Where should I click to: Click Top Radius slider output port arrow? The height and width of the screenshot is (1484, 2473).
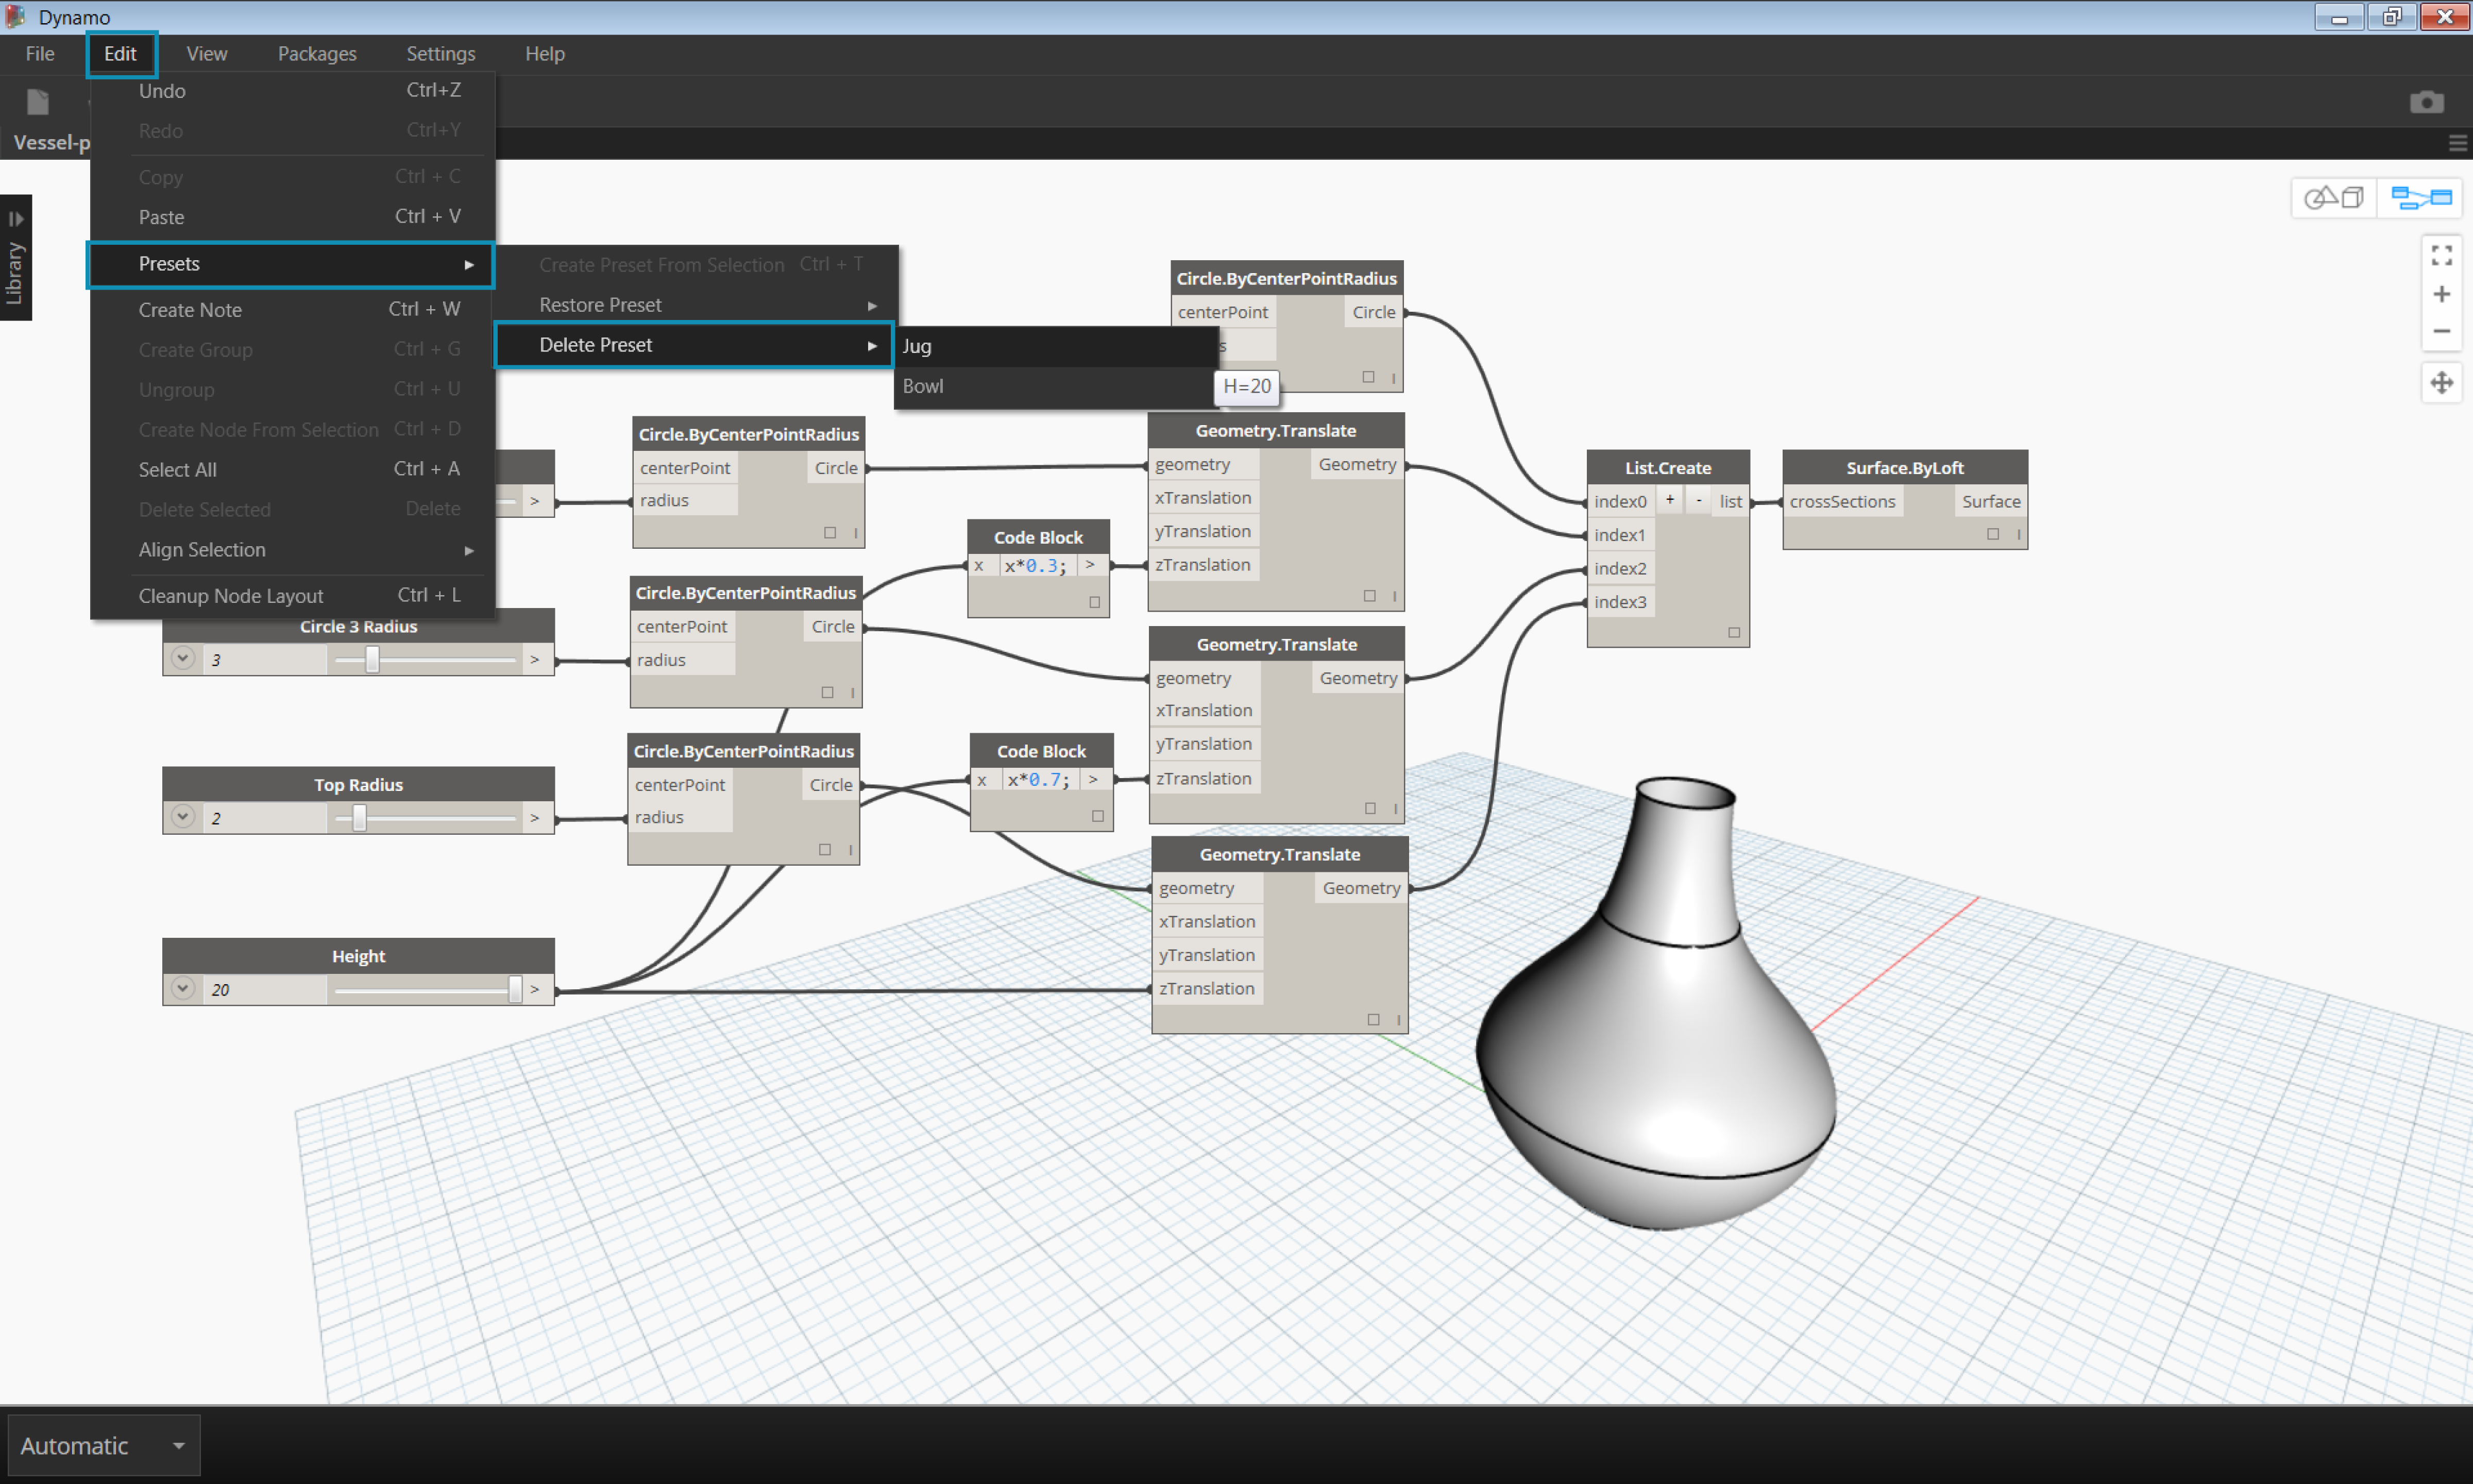[535, 818]
